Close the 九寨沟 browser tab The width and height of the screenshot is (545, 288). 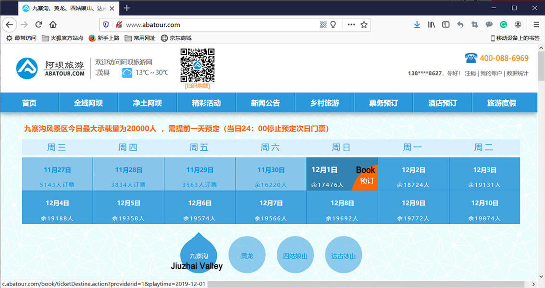(112, 8)
